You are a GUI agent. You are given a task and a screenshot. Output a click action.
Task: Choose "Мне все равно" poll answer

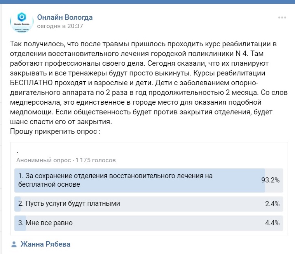point(45,223)
